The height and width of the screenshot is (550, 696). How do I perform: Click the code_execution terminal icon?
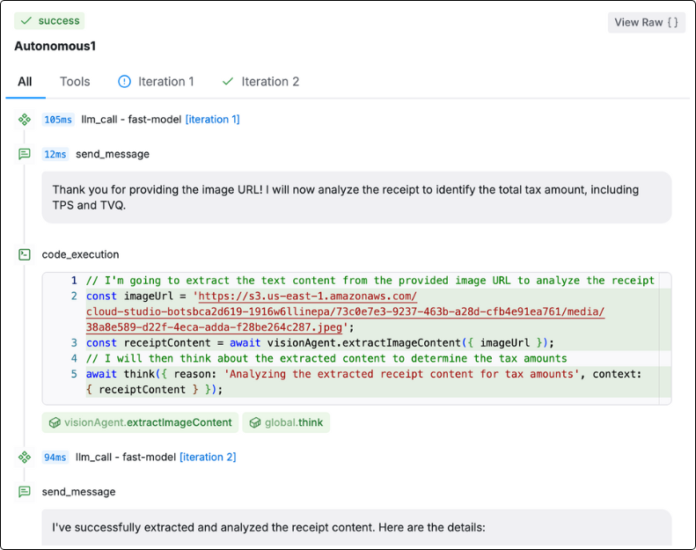(25, 254)
